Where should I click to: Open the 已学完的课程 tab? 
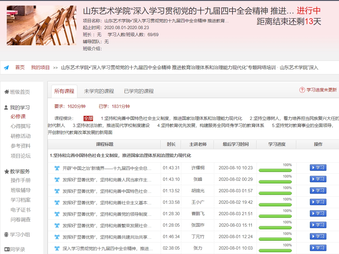click(x=139, y=91)
